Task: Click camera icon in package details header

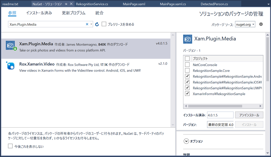Action: (x=188, y=39)
